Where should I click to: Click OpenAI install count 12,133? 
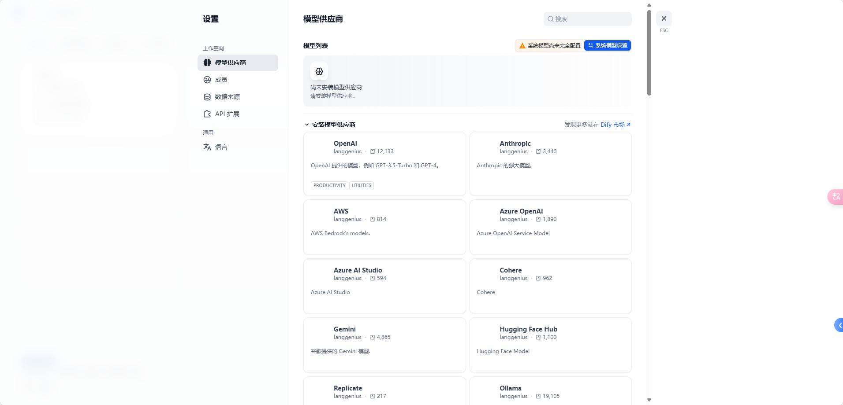[382, 151]
